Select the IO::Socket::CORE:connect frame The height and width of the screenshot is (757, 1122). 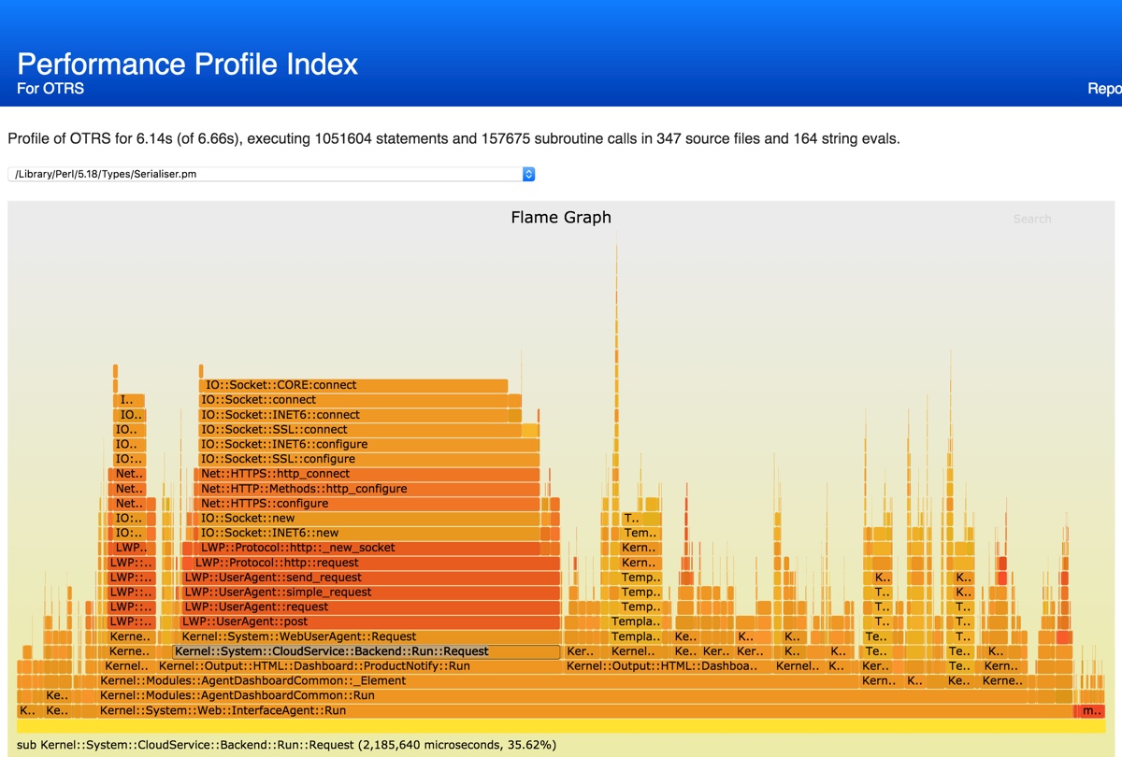(352, 385)
